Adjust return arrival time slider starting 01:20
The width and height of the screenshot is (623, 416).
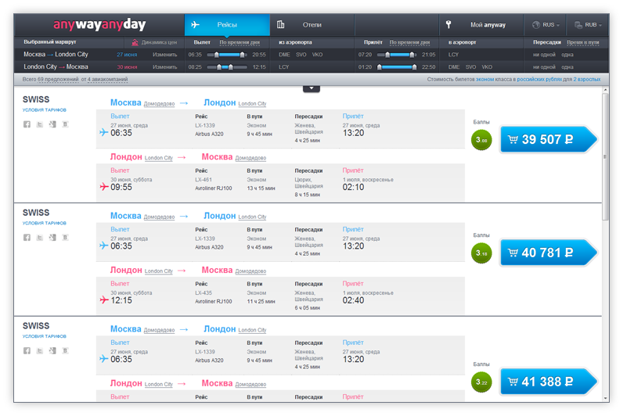398,67
